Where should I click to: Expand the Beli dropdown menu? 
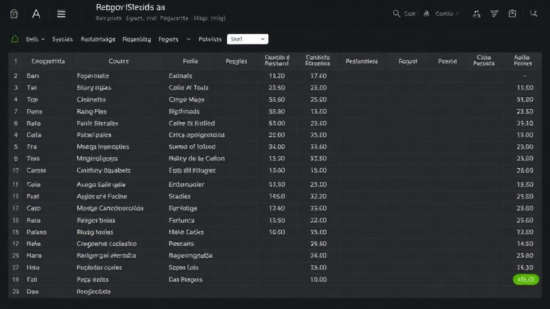click(35, 39)
